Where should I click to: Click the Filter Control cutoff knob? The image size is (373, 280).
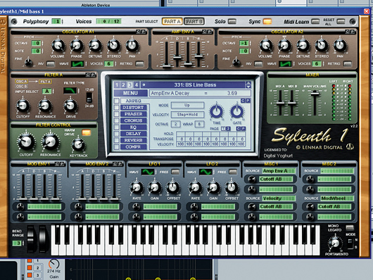[26, 142]
